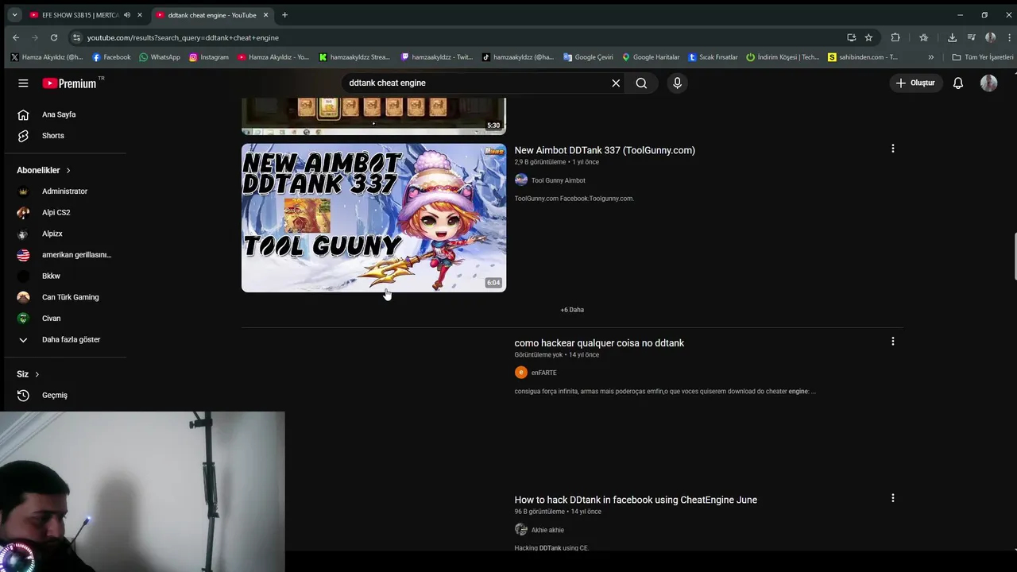This screenshot has width=1017, height=572.
Task: Close the EFE SHOW tab
Action: click(x=140, y=15)
